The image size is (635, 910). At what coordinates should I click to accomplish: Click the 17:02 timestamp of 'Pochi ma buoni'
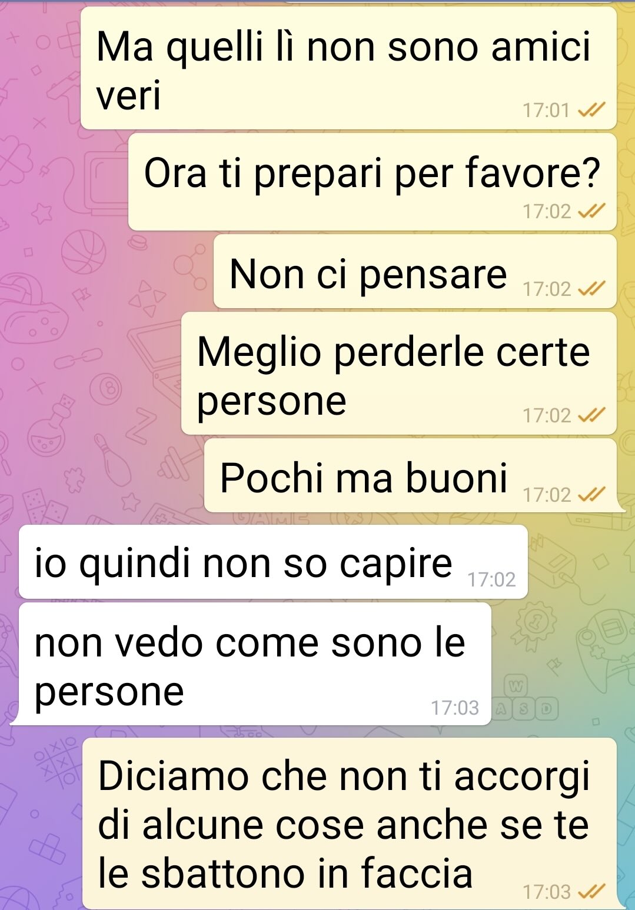(547, 495)
